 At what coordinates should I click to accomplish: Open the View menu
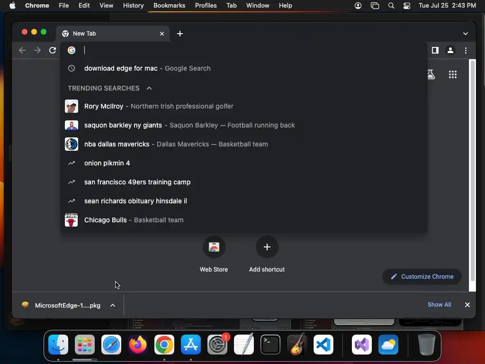coord(107,6)
